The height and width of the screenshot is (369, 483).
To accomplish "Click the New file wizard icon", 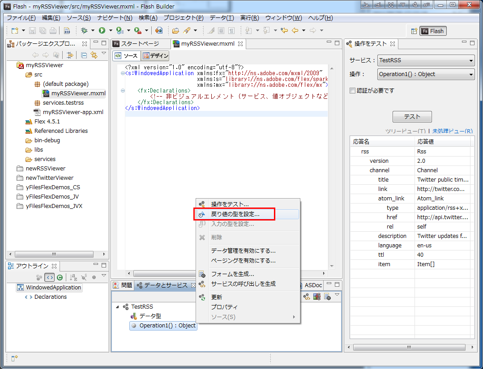I will click(x=14, y=30).
